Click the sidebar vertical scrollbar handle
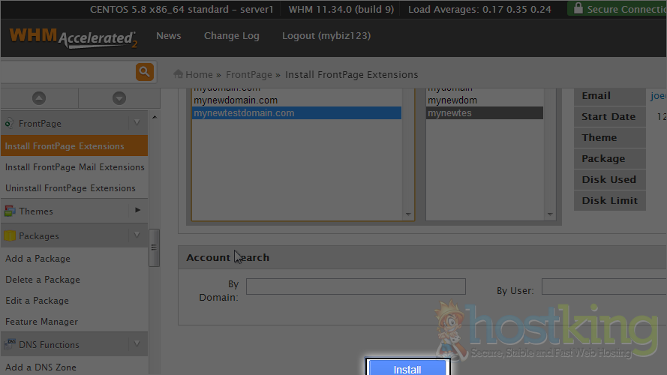 tap(155, 247)
